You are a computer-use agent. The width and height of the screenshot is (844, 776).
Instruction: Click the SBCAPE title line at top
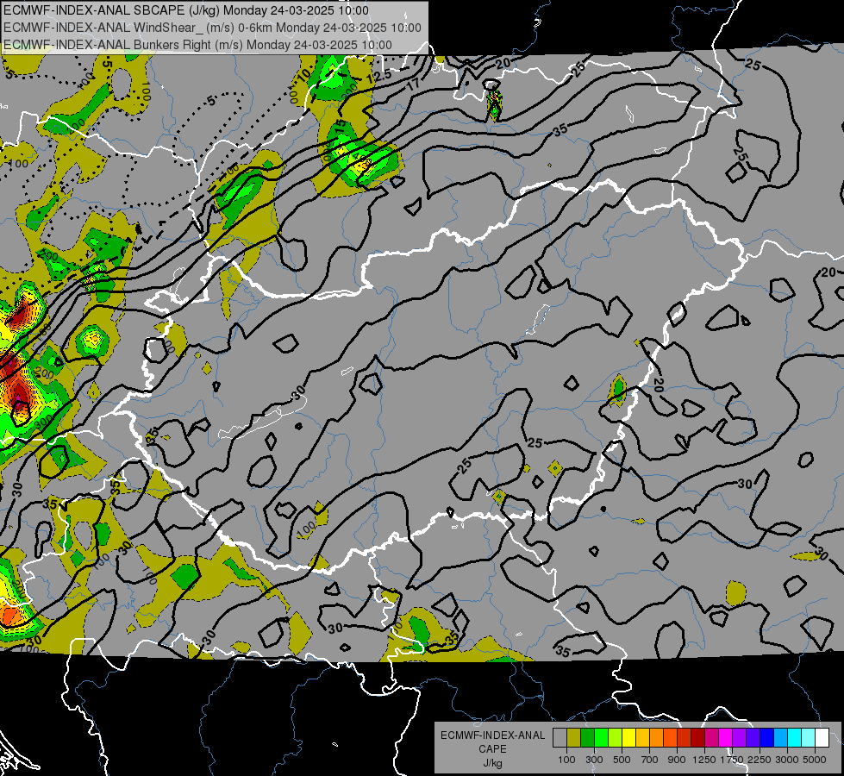[x=186, y=10]
